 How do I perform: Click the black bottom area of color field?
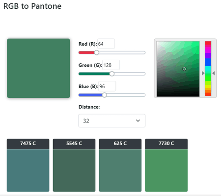tap(178, 94)
